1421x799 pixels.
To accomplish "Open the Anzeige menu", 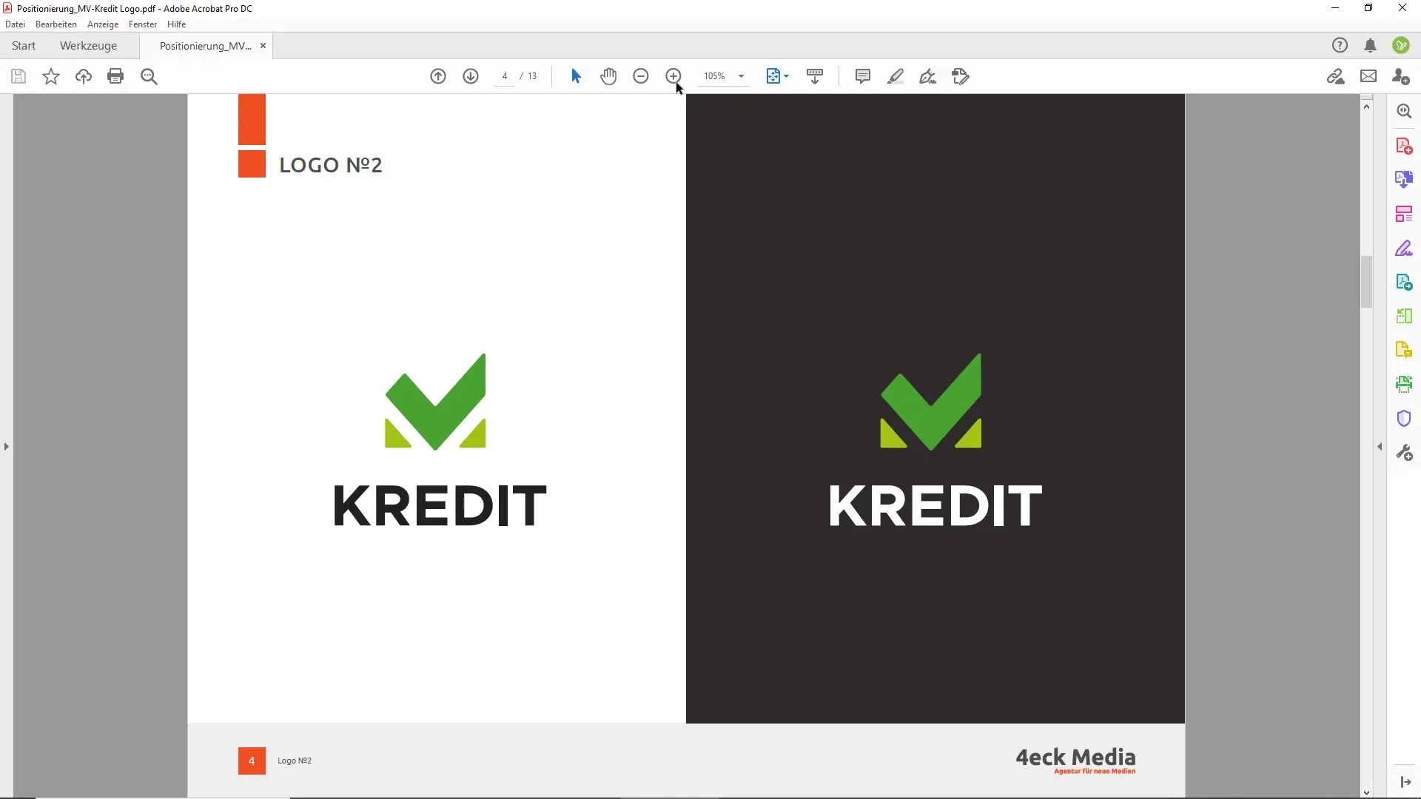I will [103, 24].
